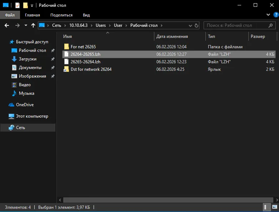
Task: Click the computer icon in address bar
Action: pos(42,25)
